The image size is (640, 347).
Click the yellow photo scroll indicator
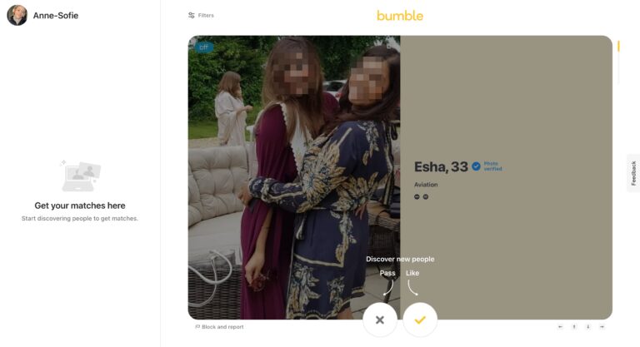point(618,46)
